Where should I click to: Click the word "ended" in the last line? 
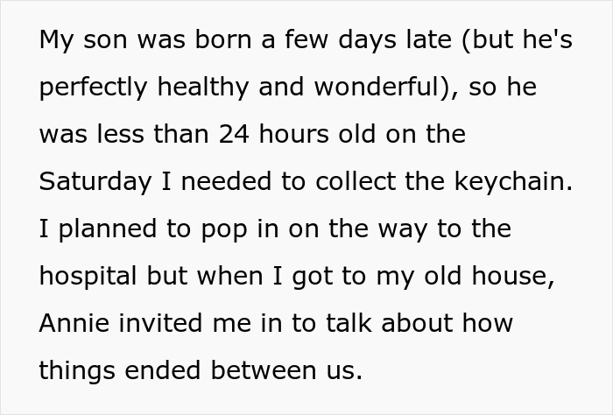[x=166, y=370]
